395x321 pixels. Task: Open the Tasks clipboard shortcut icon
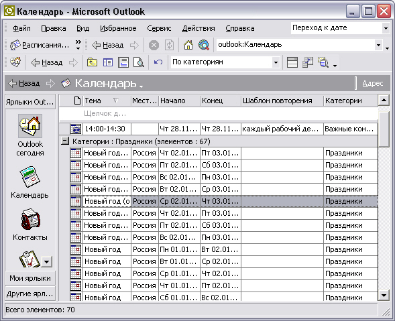click(x=30, y=259)
